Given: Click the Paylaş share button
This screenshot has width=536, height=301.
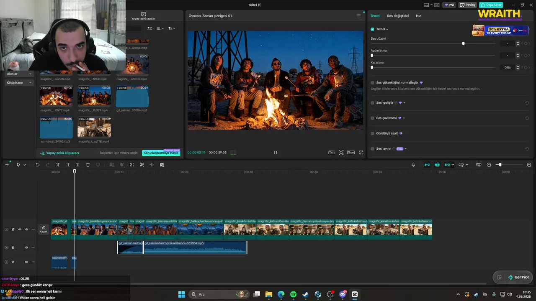Looking at the screenshot, I should click(468, 5).
